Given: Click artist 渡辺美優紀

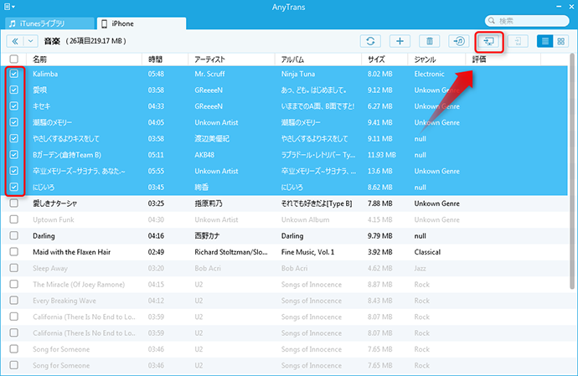Looking at the screenshot, I should (212, 139).
